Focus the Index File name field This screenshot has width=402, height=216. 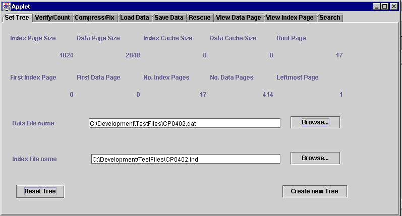tap(186, 159)
